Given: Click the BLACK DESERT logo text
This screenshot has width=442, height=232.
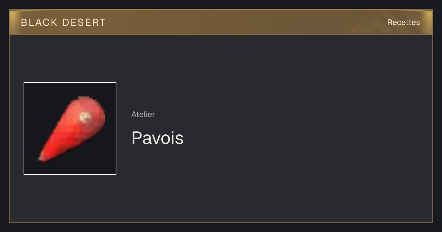Looking at the screenshot, I should click(x=63, y=22).
